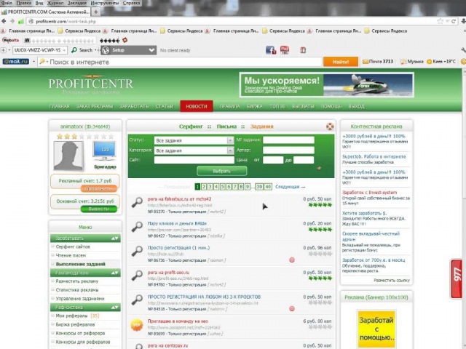Click the Почта 3713 mail icon
This screenshot has width=466, height=349.
point(378,61)
